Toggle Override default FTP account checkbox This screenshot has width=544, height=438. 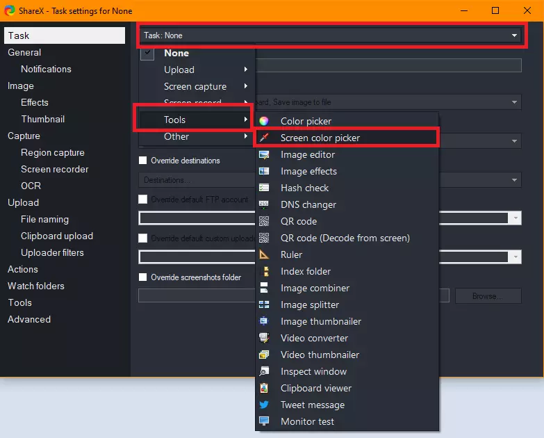(142, 200)
